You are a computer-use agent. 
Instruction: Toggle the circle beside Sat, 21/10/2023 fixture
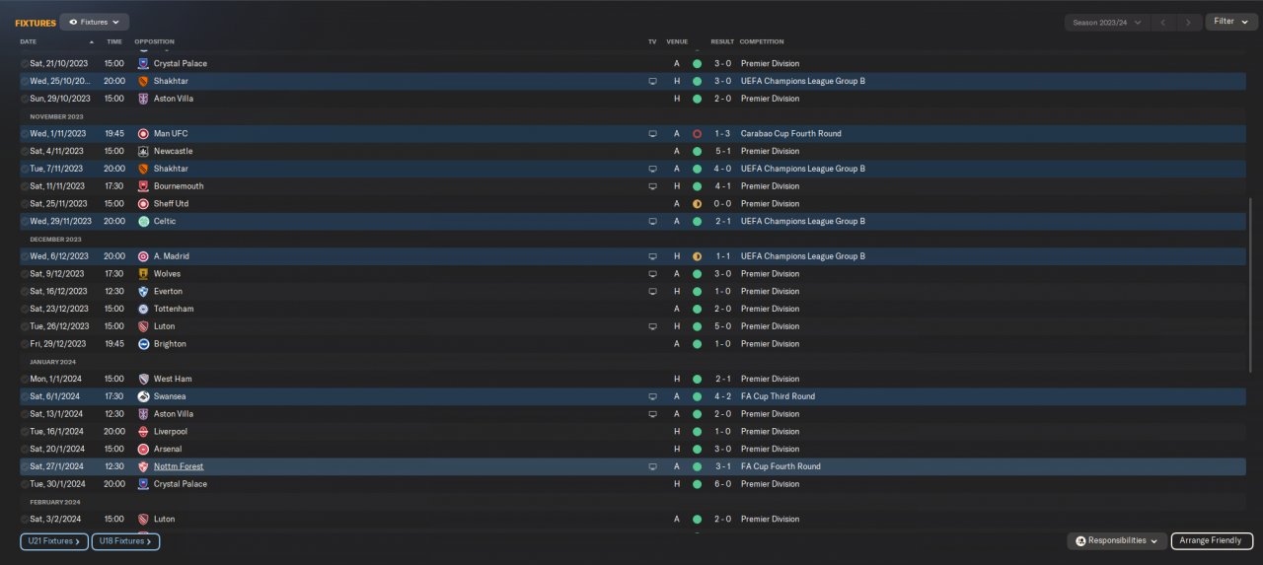coord(25,64)
